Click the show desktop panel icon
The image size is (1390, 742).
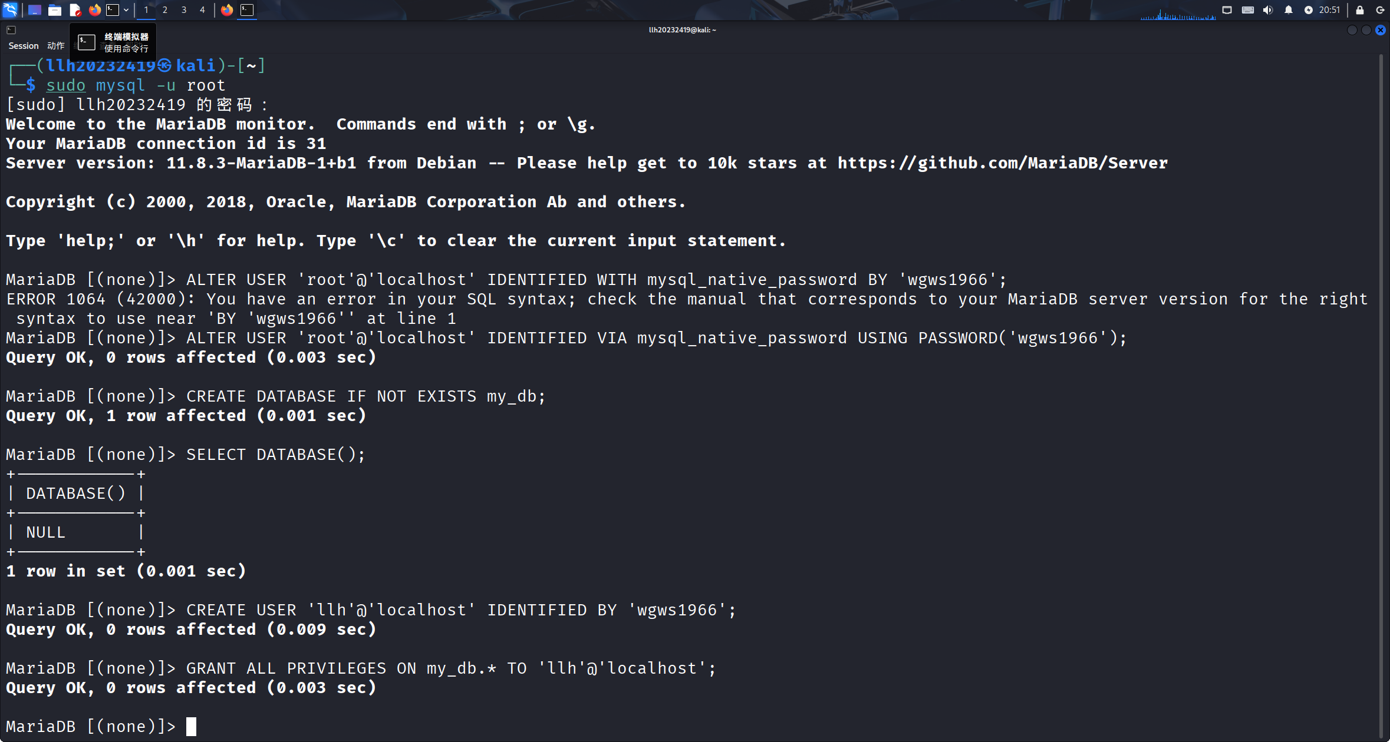click(35, 10)
